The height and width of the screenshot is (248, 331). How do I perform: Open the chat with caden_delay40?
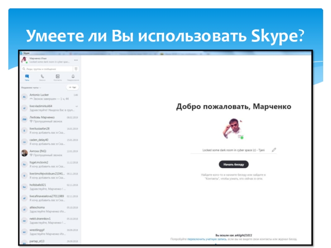click(x=50, y=142)
